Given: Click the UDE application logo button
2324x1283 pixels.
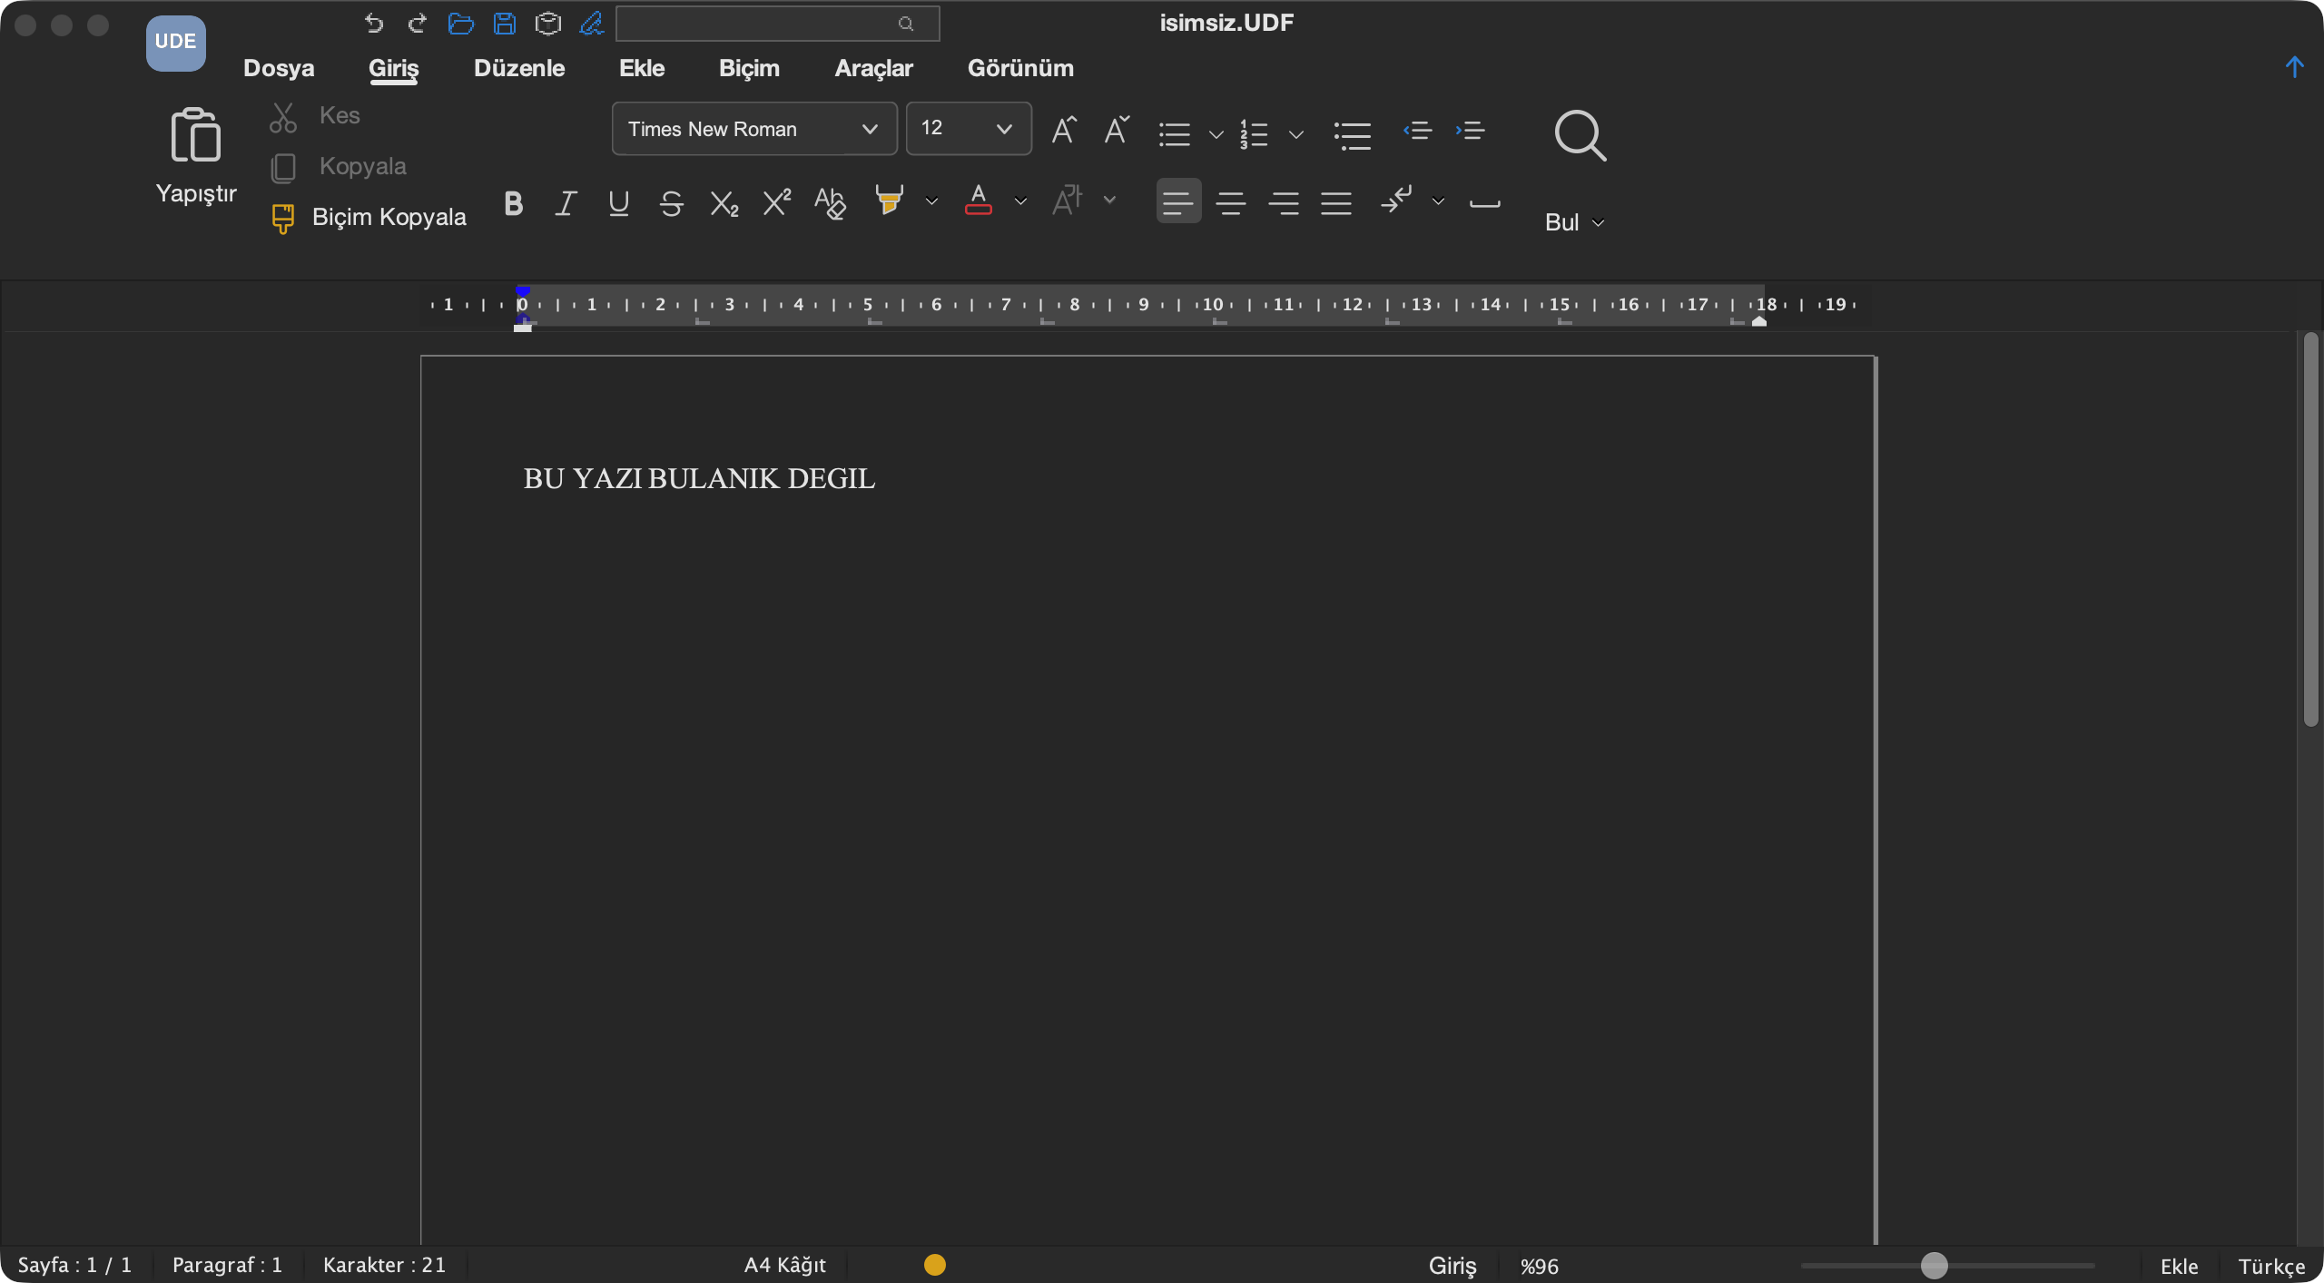Looking at the screenshot, I should tap(175, 42).
